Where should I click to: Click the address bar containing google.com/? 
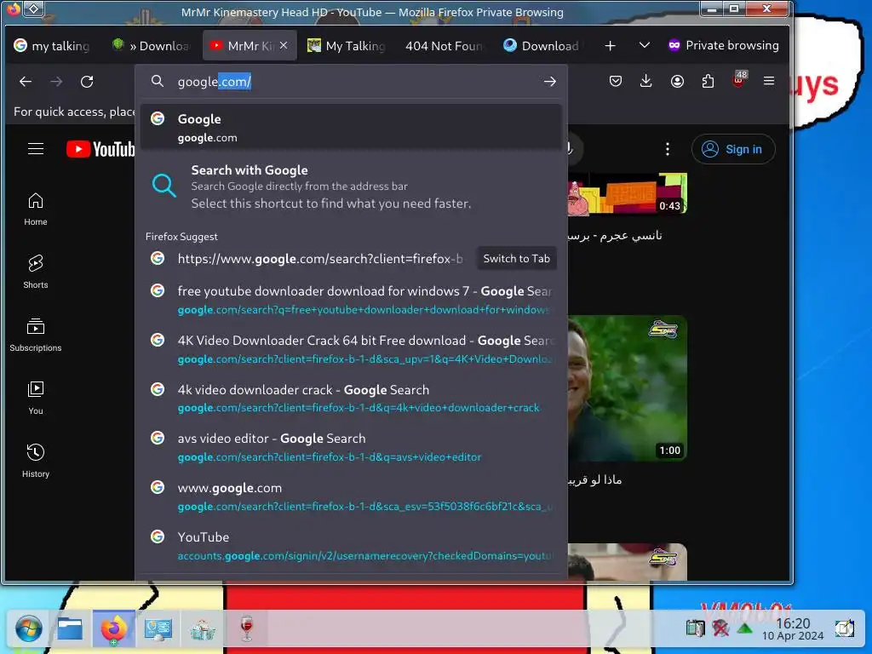point(350,82)
